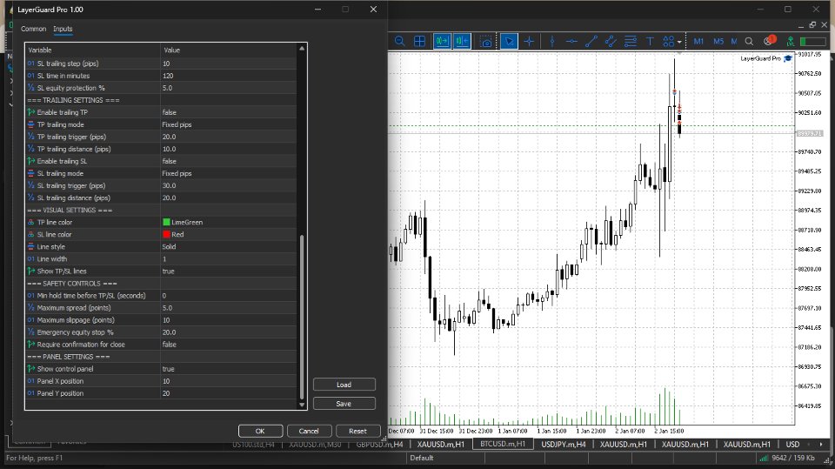Pick the Red SL line color swatch
Screen dimensions: 835x469
tap(166, 235)
